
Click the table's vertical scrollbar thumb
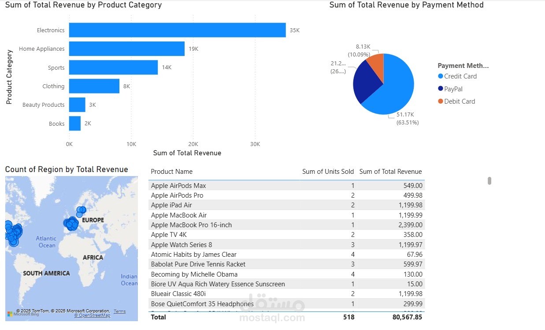pos(489,181)
